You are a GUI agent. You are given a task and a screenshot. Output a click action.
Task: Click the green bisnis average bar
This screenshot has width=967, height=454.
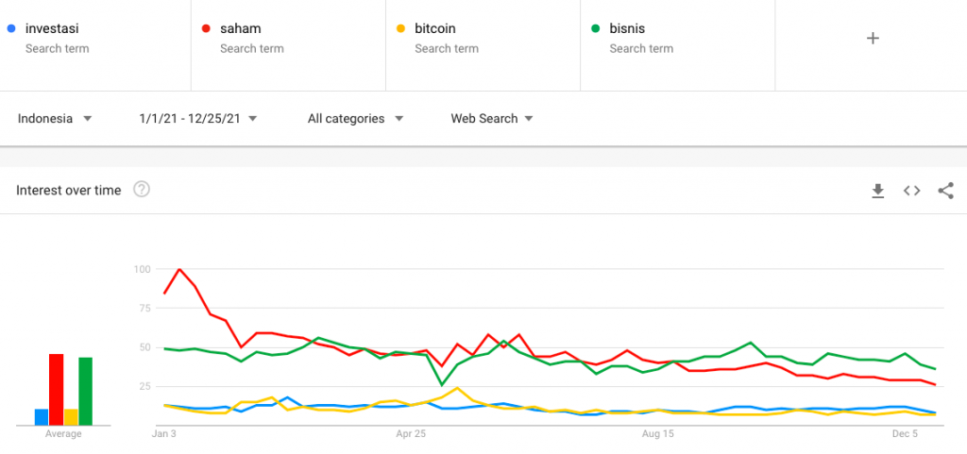point(85,391)
